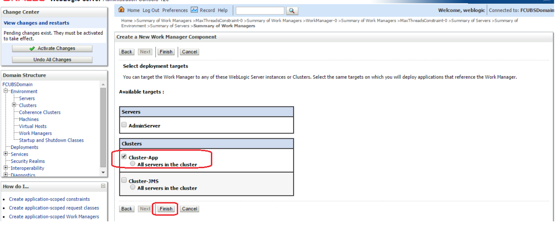Expand the Interoperability tree node
Screen dimensions: 556x225
6,168
